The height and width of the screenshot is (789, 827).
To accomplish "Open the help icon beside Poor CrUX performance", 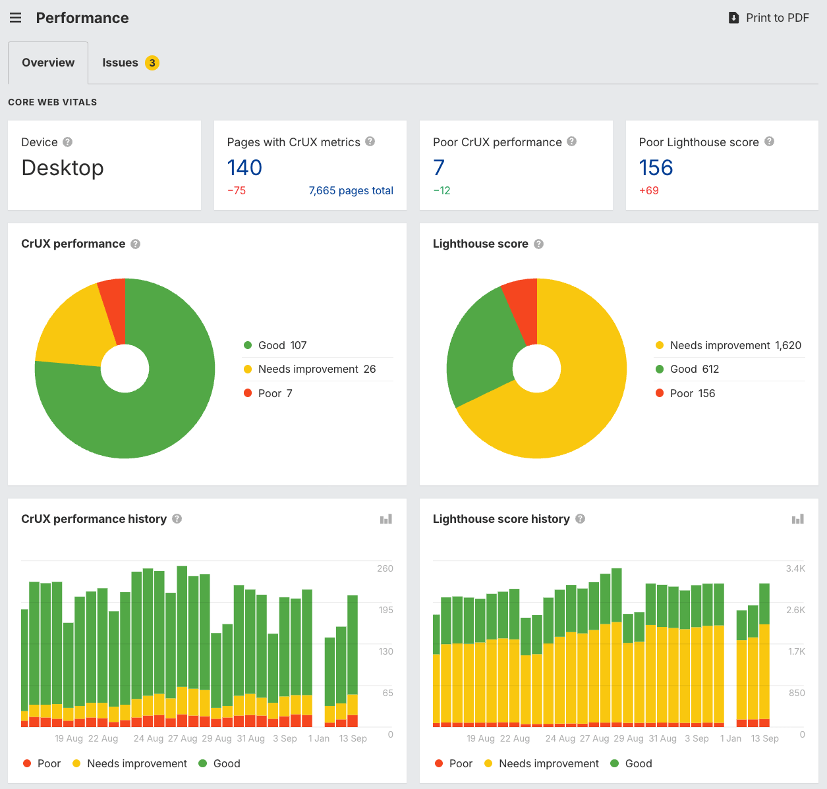I will (x=571, y=142).
